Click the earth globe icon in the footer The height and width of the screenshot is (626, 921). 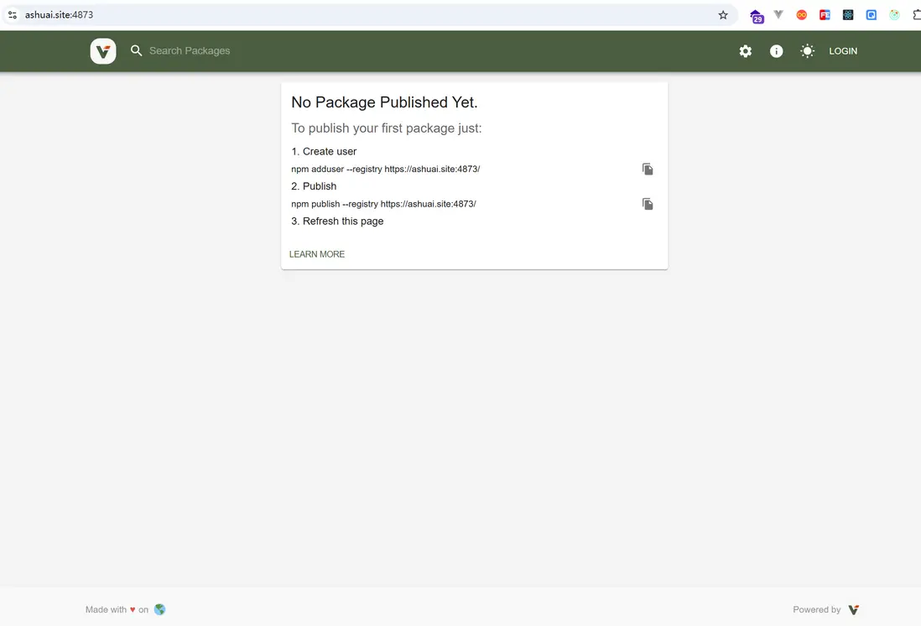[x=159, y=609]
